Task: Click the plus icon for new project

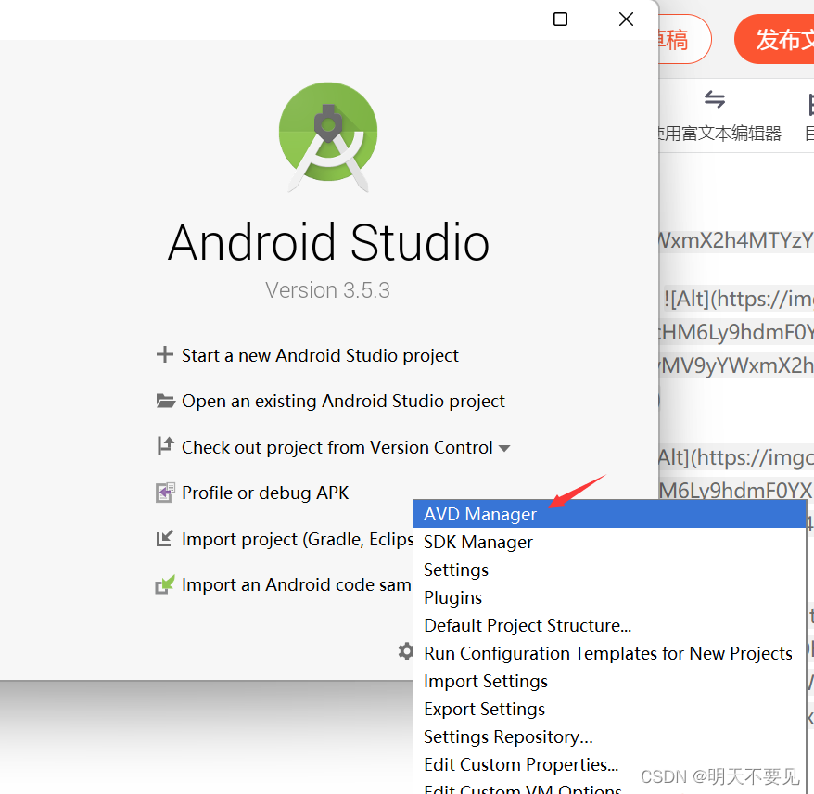Action: pos(165,354)
